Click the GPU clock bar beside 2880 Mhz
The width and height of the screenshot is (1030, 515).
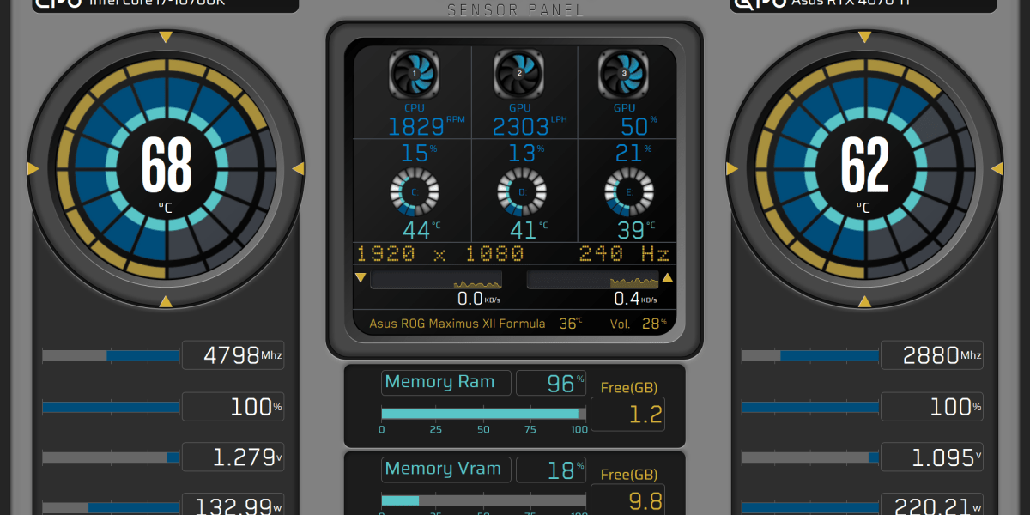tap(809, 355)
